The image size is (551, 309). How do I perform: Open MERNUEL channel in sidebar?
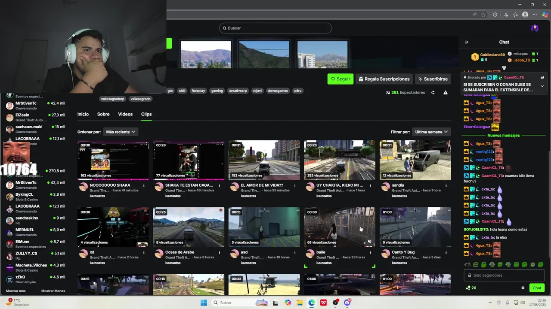coord(35,232)
